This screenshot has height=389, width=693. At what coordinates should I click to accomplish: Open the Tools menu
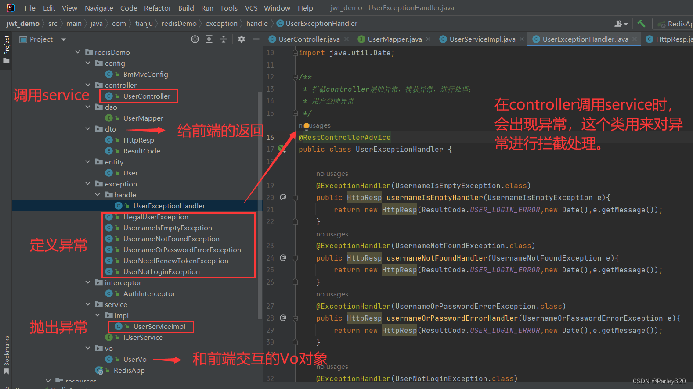(x=228, y=8)
